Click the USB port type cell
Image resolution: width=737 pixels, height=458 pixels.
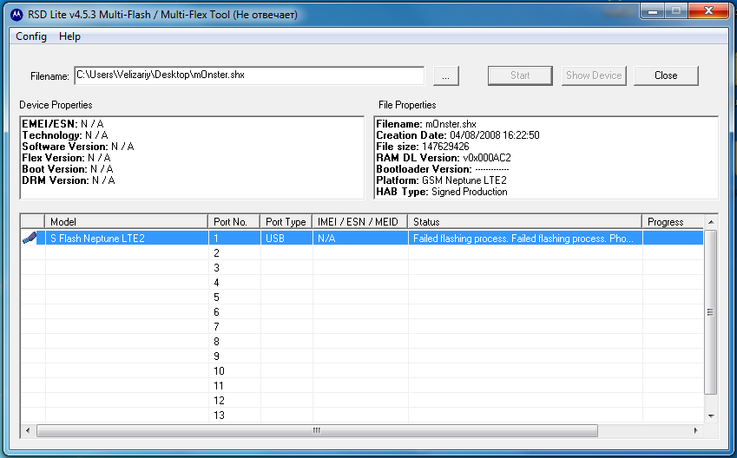(x=286, y=238)
